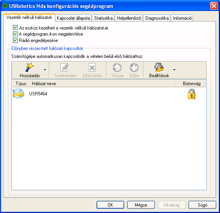Cancel with the Mégse button
The width and height of the screenshot is (220, 213).
(x=141, y=205)
